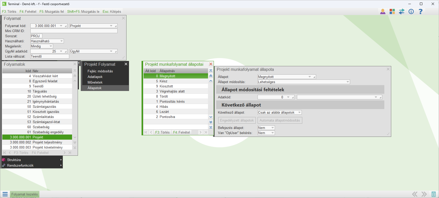Select Szabadság engedély row

click(x=37, y=132)
